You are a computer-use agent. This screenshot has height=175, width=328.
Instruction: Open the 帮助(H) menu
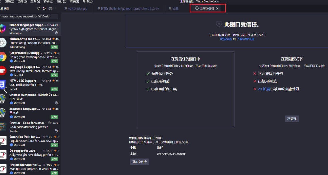pyautogui.click(x=87, y=1)
